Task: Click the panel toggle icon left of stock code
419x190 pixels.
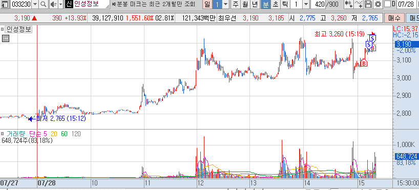Action: tap(5, 4)
